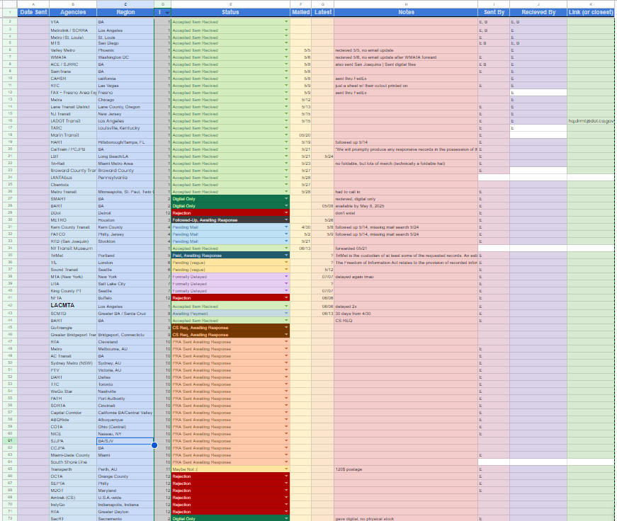The height and width of the screenshot is (521, 617).
Task: Select the 'delayed again lmao' note
Action: [406, 277]
